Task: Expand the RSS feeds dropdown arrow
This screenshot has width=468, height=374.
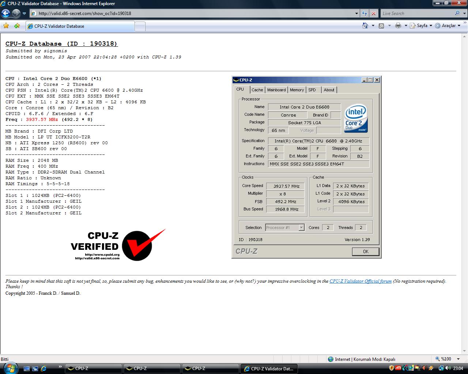Action: (389, 26)
